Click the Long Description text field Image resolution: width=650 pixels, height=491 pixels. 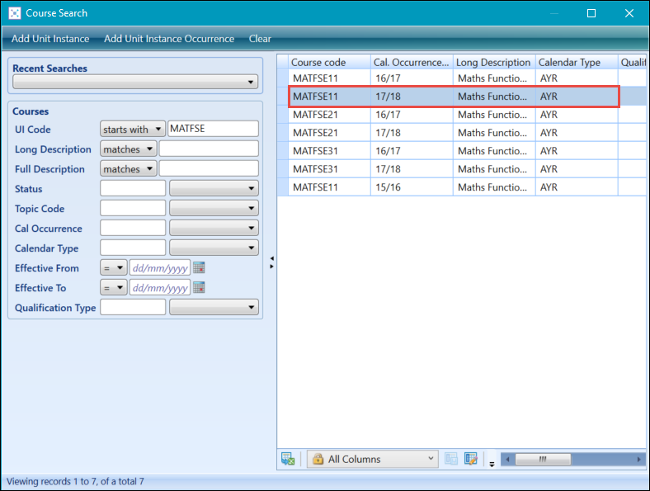click(x=209, y=149)
